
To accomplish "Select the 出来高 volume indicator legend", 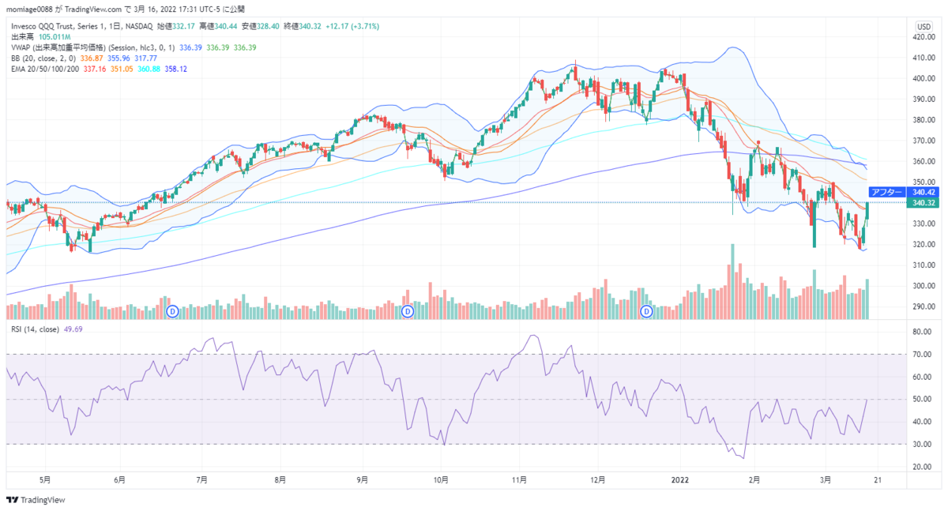I will (21, 36).
